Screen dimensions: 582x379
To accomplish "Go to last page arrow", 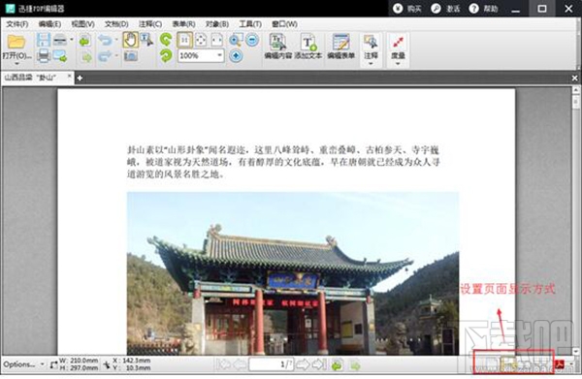I will (319, 364).
